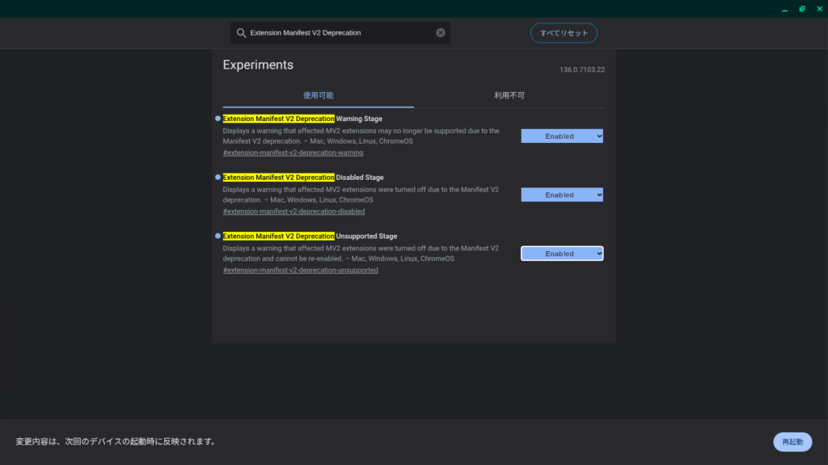Follow the #extension-manifest-v2-deprecation-unsupported link
This screenshot has height=465, width=828.
point(300,270)
